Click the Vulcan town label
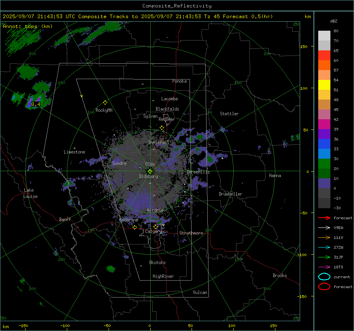The height and width of the screenshot is (331, 354). coord(200,292)
